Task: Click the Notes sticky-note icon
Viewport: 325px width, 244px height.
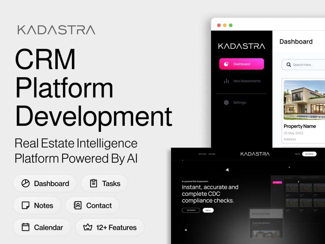Action: click(25, 205)
